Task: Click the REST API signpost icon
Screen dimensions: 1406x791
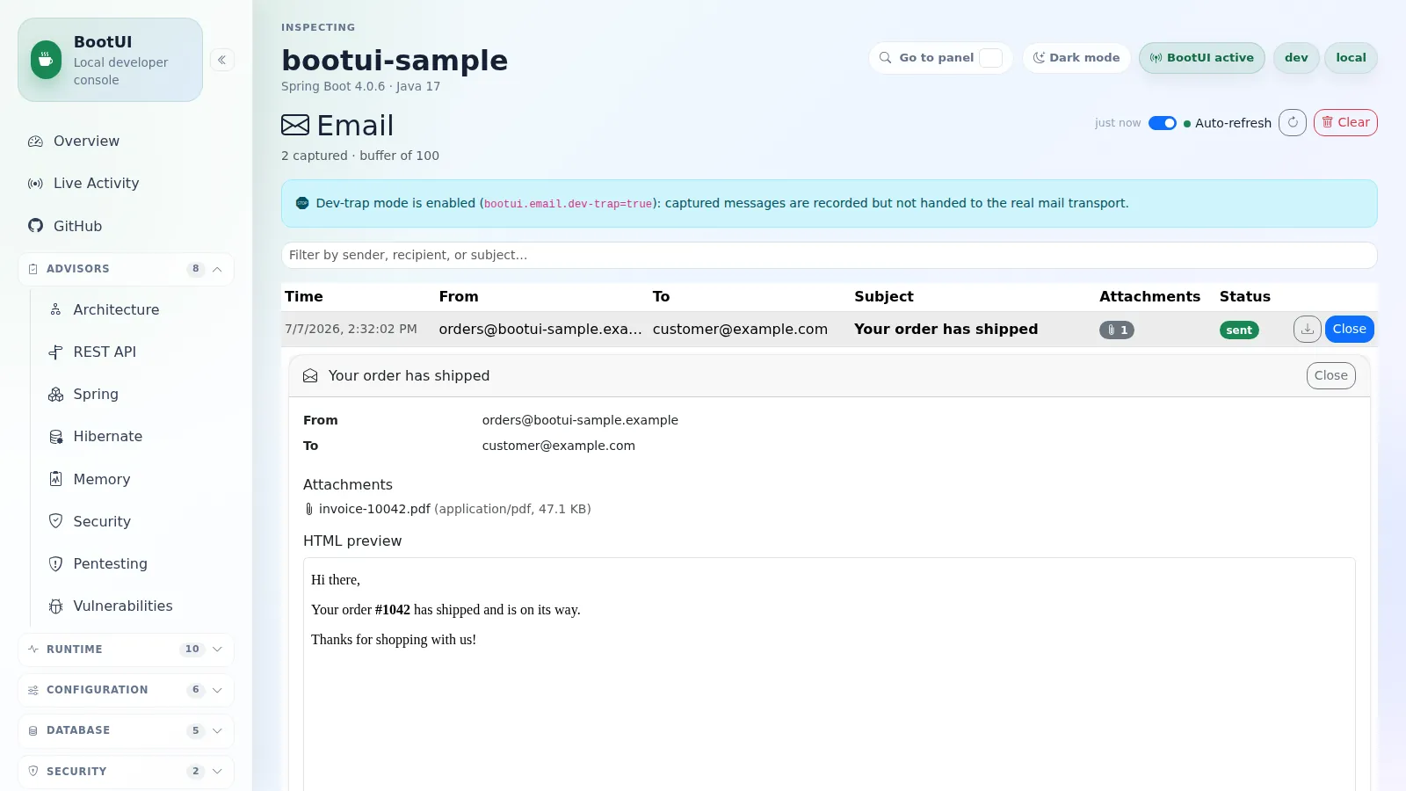Action: [x=55, y=352]
